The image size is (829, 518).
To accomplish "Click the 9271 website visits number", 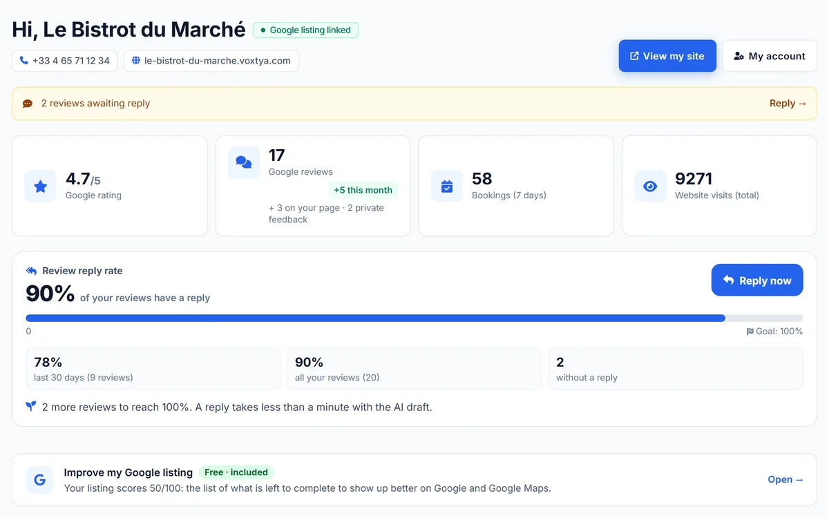I will coord(694,179).
